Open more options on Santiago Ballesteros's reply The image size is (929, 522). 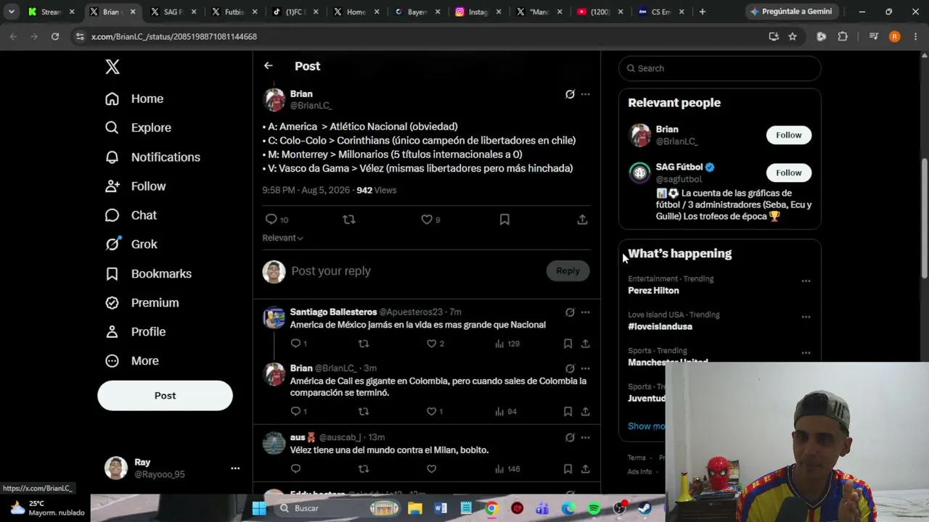586,312
